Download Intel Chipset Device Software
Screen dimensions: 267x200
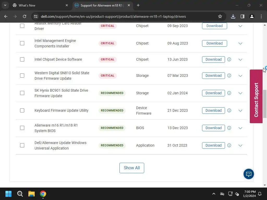click(x=214, y=59)
